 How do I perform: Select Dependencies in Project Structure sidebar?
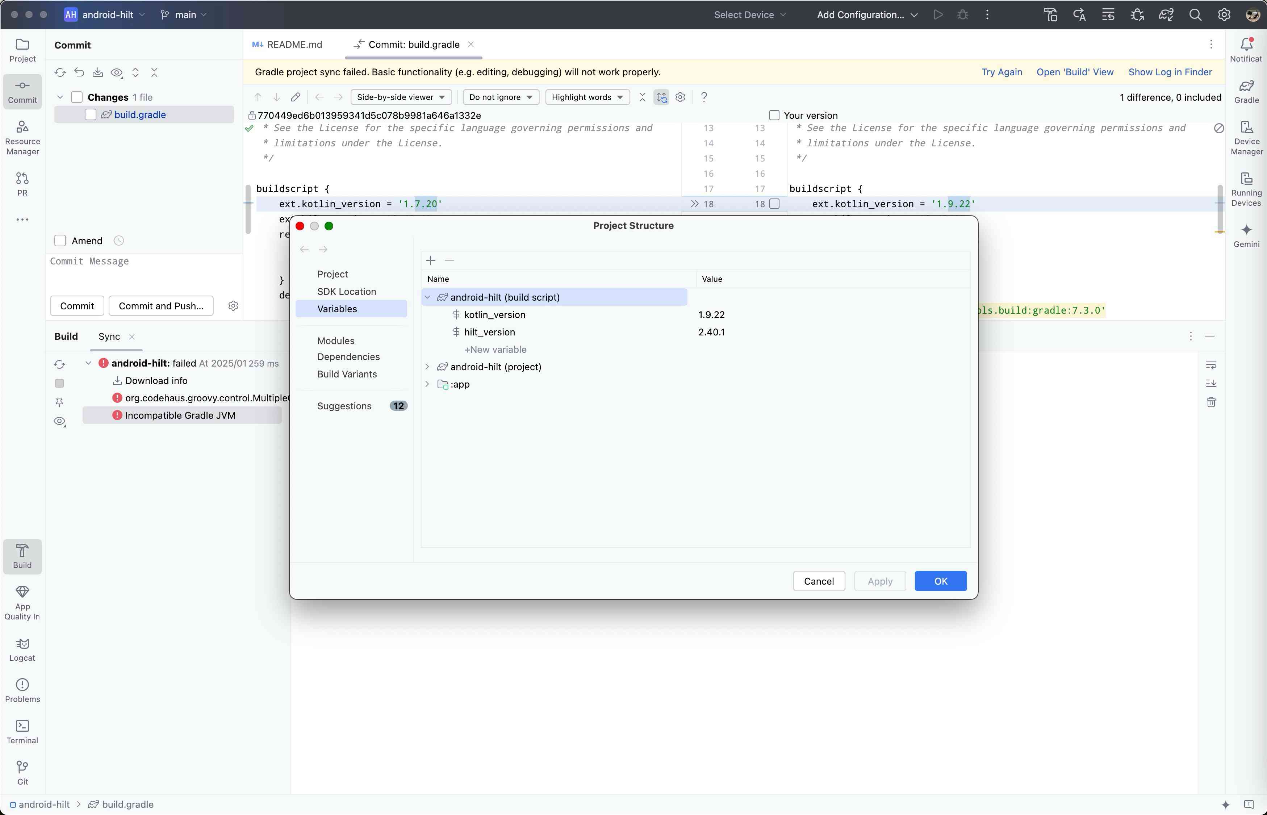tap(348, 357)
